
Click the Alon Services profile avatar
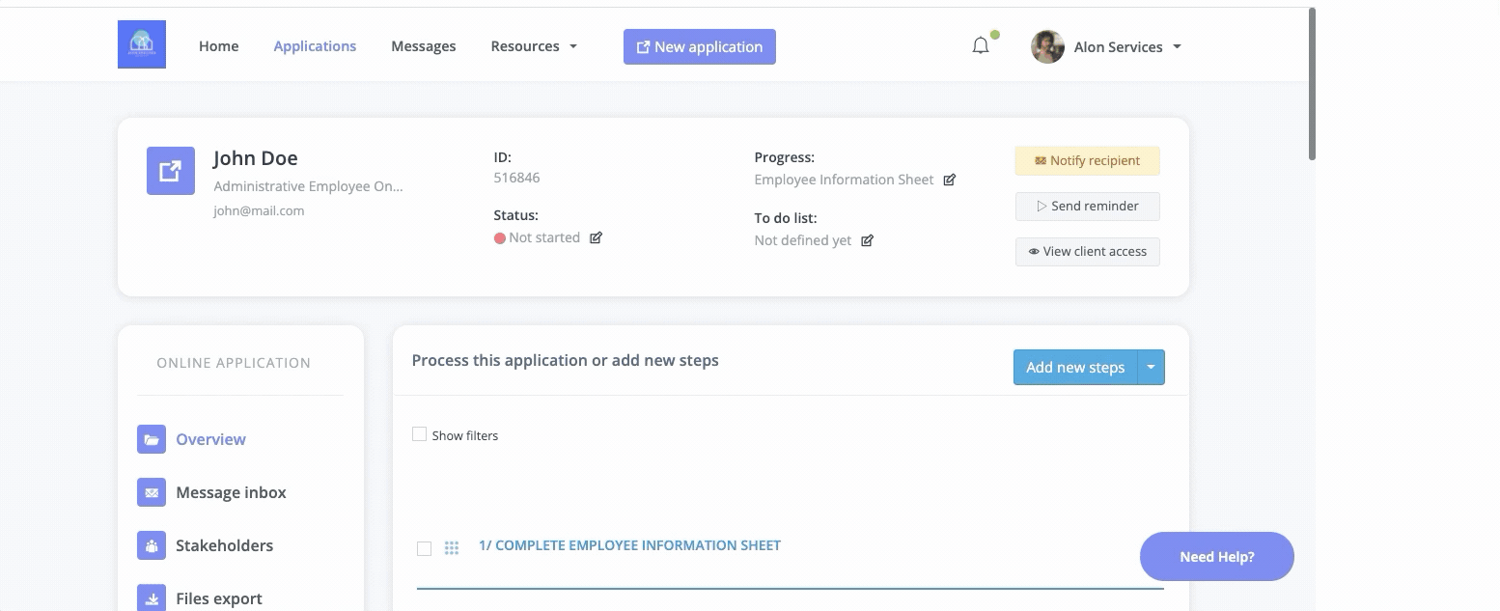click(x=1047, y=46)
